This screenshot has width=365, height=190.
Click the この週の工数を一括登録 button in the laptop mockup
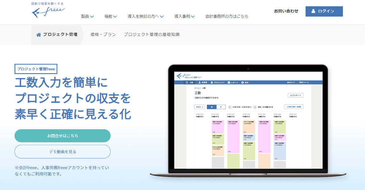click(x=294, y=107)
